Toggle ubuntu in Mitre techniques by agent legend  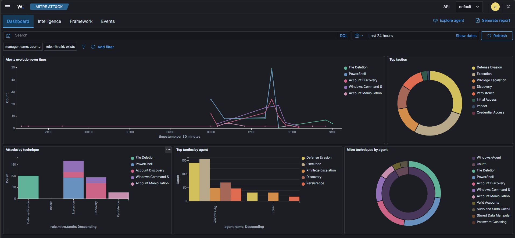482,164
